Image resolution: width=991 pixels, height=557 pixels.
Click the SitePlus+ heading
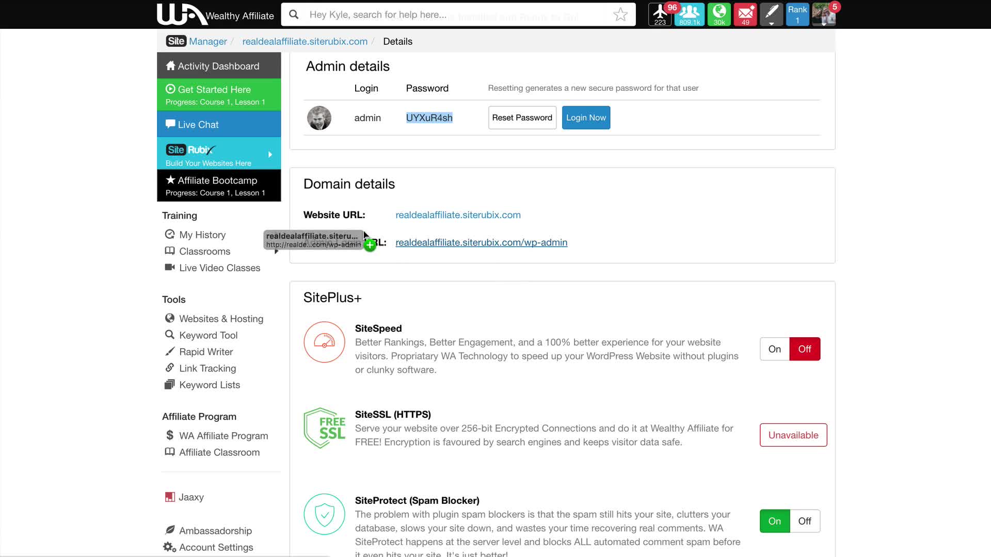[x=332, y=298]
